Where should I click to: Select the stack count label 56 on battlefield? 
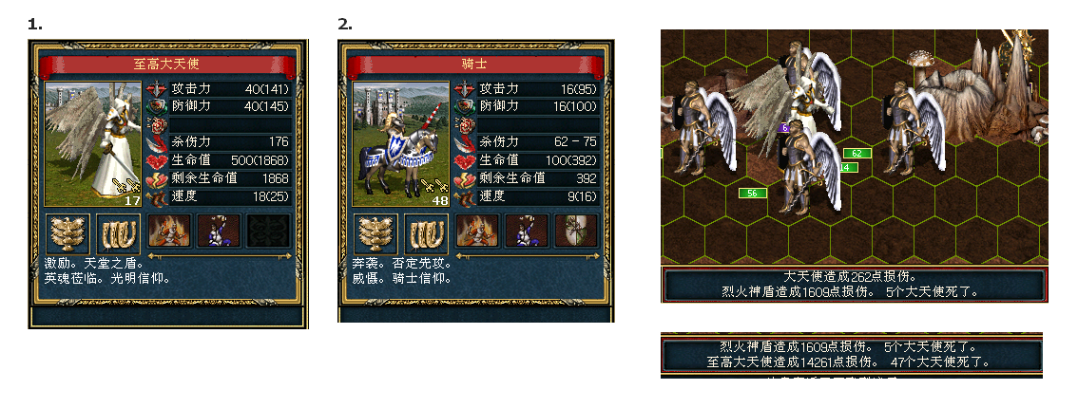click(752, 194)
